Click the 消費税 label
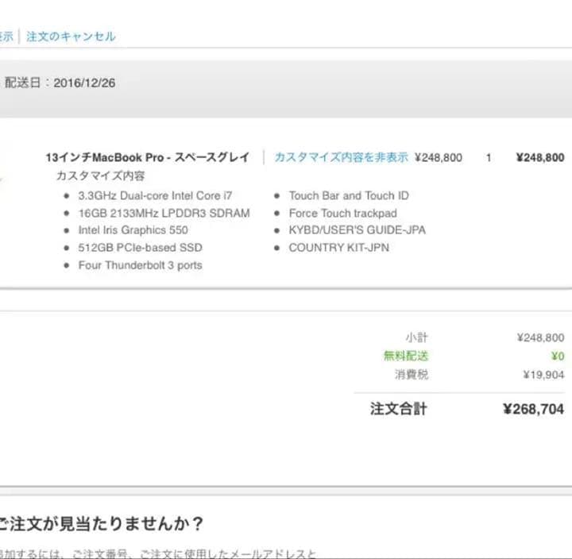 coord(412,375)
